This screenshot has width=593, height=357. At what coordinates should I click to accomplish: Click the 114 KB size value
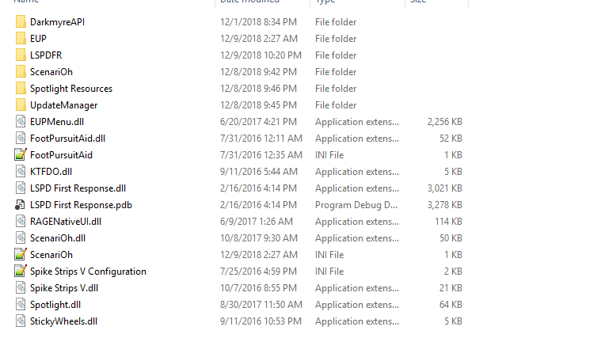tap(449, 222)
